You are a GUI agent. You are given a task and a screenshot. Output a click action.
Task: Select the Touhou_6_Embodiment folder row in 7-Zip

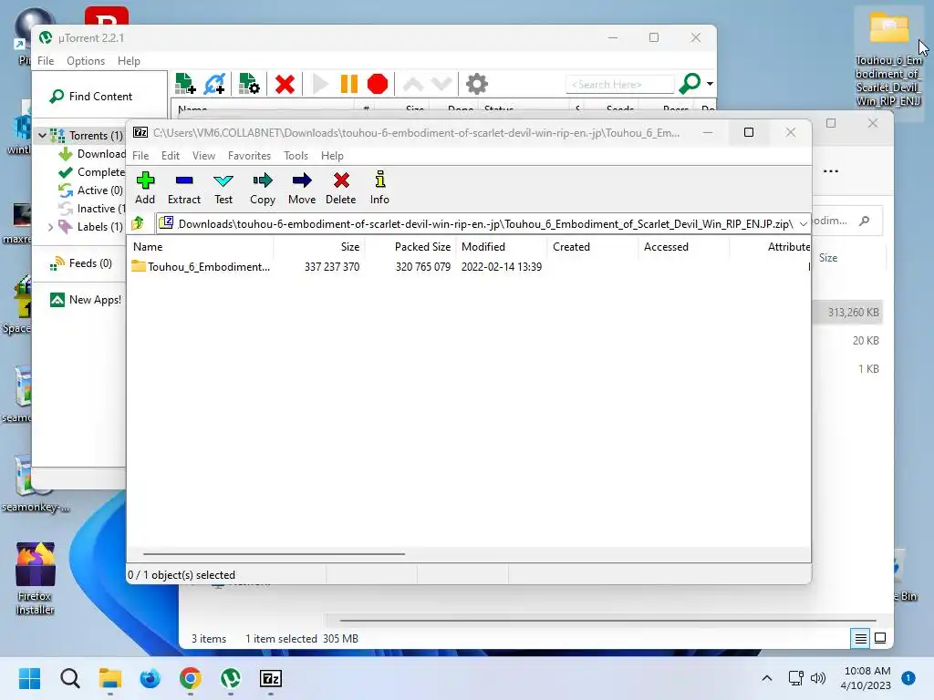click(x=470, y=267)
